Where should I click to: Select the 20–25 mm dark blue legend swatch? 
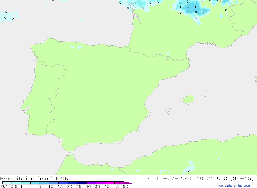tap(72, 183)
